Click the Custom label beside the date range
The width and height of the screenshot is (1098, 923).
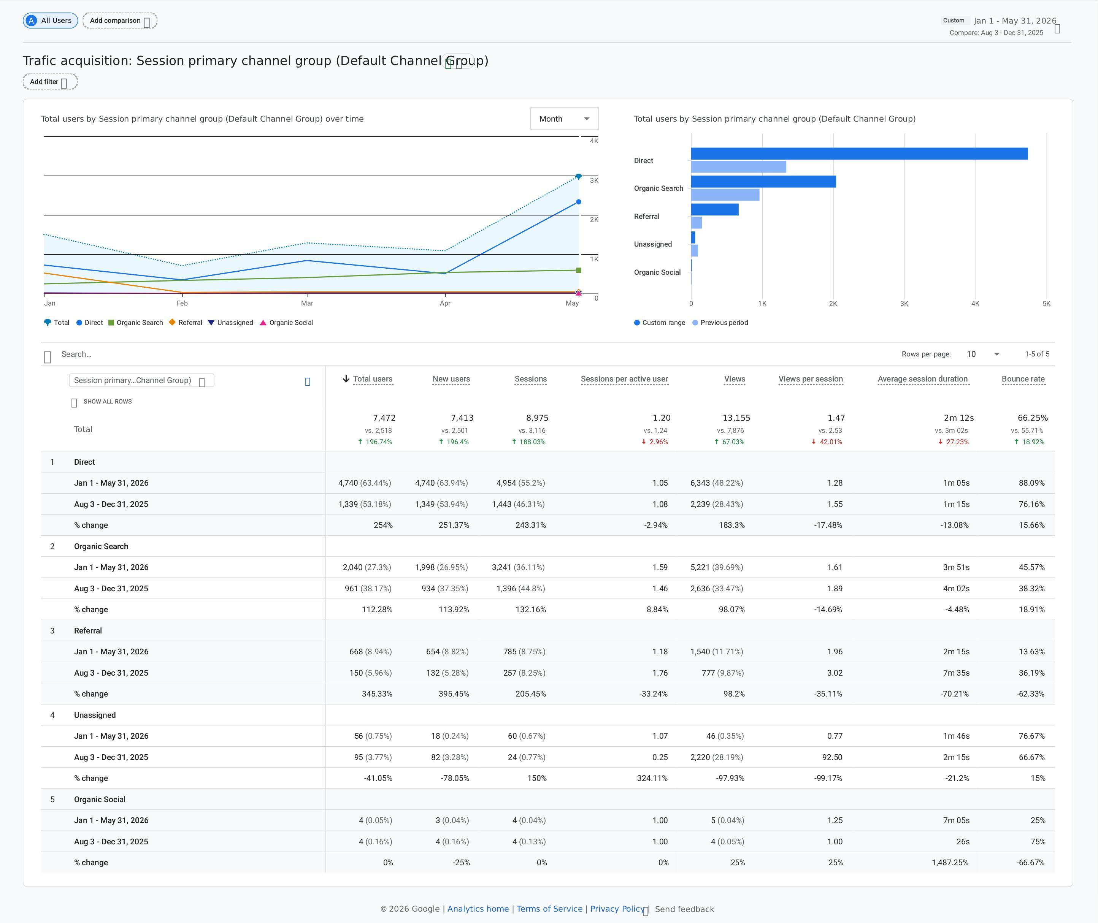coord(954,21)
